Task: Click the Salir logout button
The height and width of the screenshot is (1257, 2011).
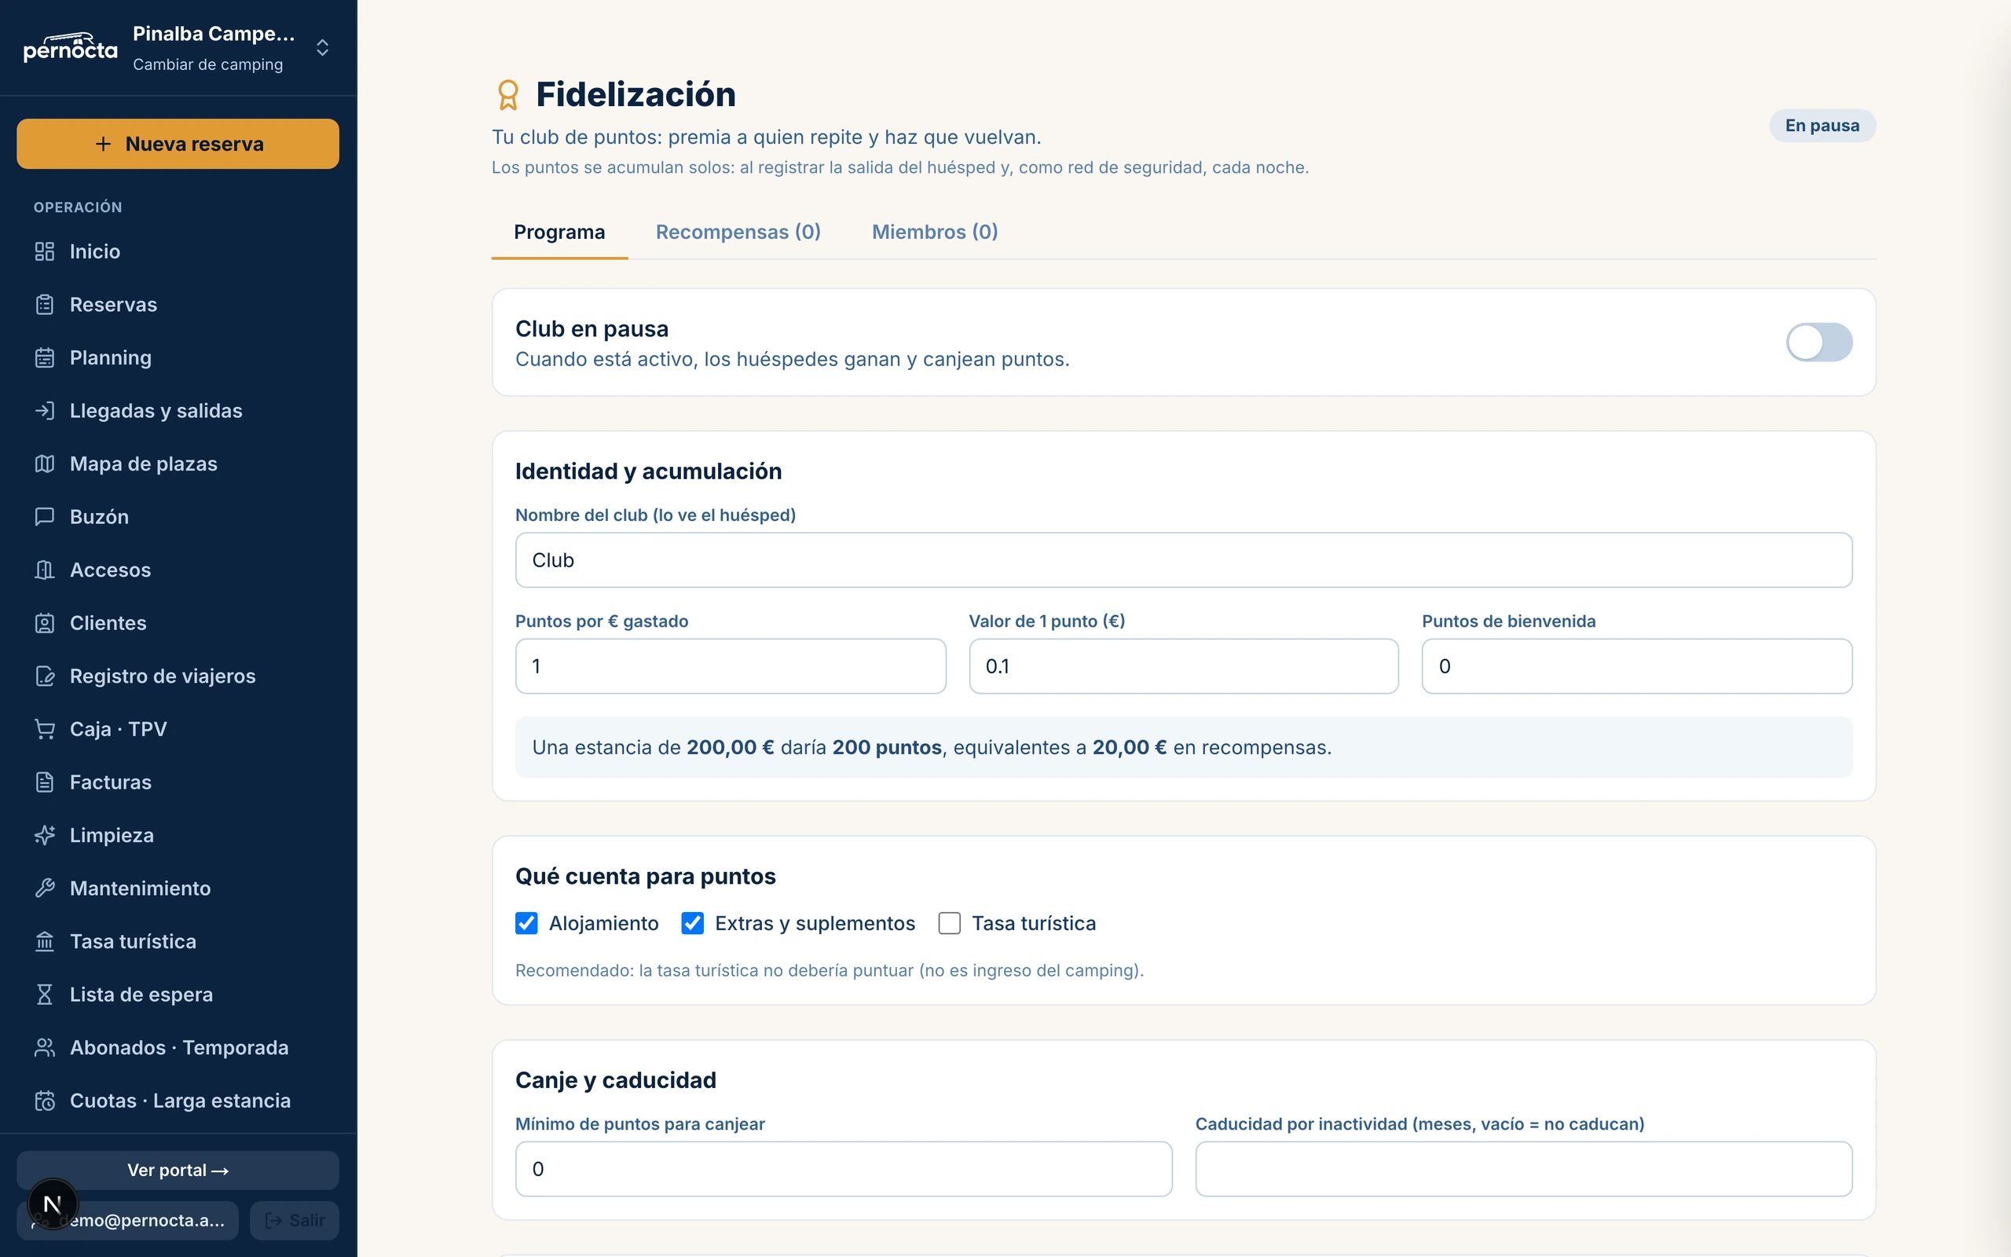Action: [x=294, y=1220]
